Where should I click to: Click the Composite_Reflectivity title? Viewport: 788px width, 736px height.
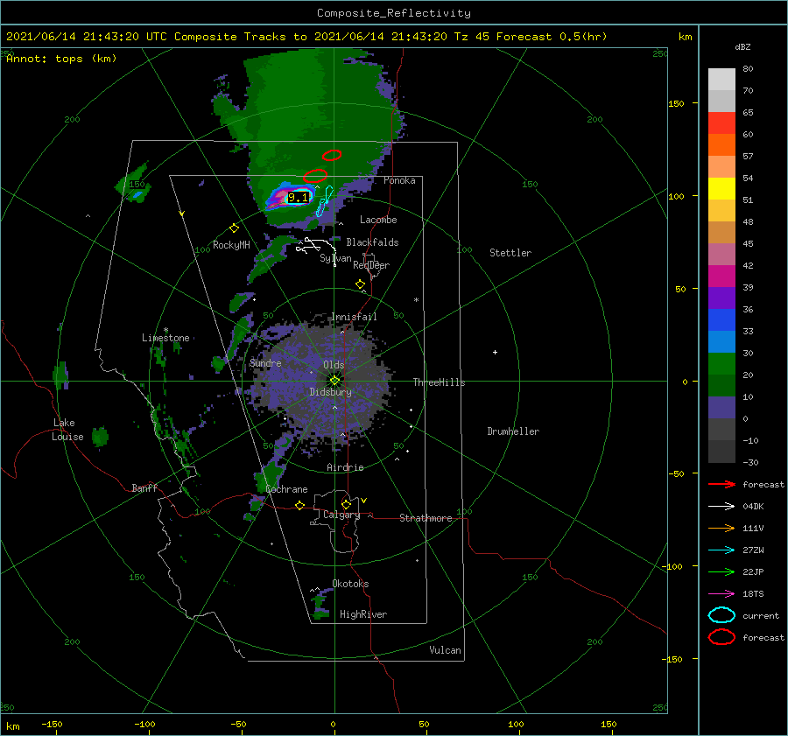394,13
